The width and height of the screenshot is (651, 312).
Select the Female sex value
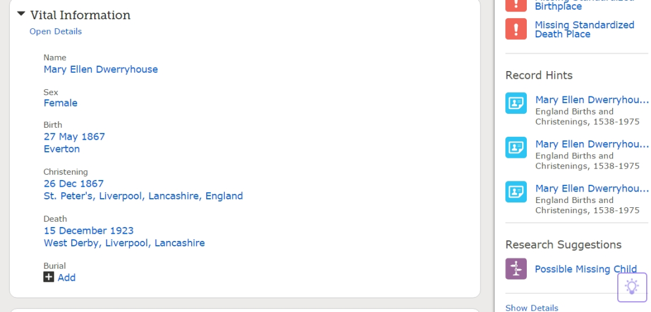pyautogui.click(x=60, y=103)
